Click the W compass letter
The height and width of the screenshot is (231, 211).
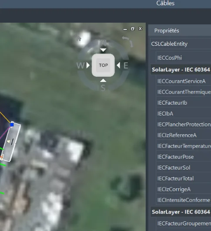click(80, 65)
